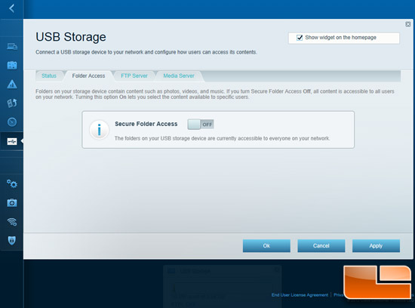Click the blue info icon
This screenshot has width=415, height=308.
click(100, 130)
